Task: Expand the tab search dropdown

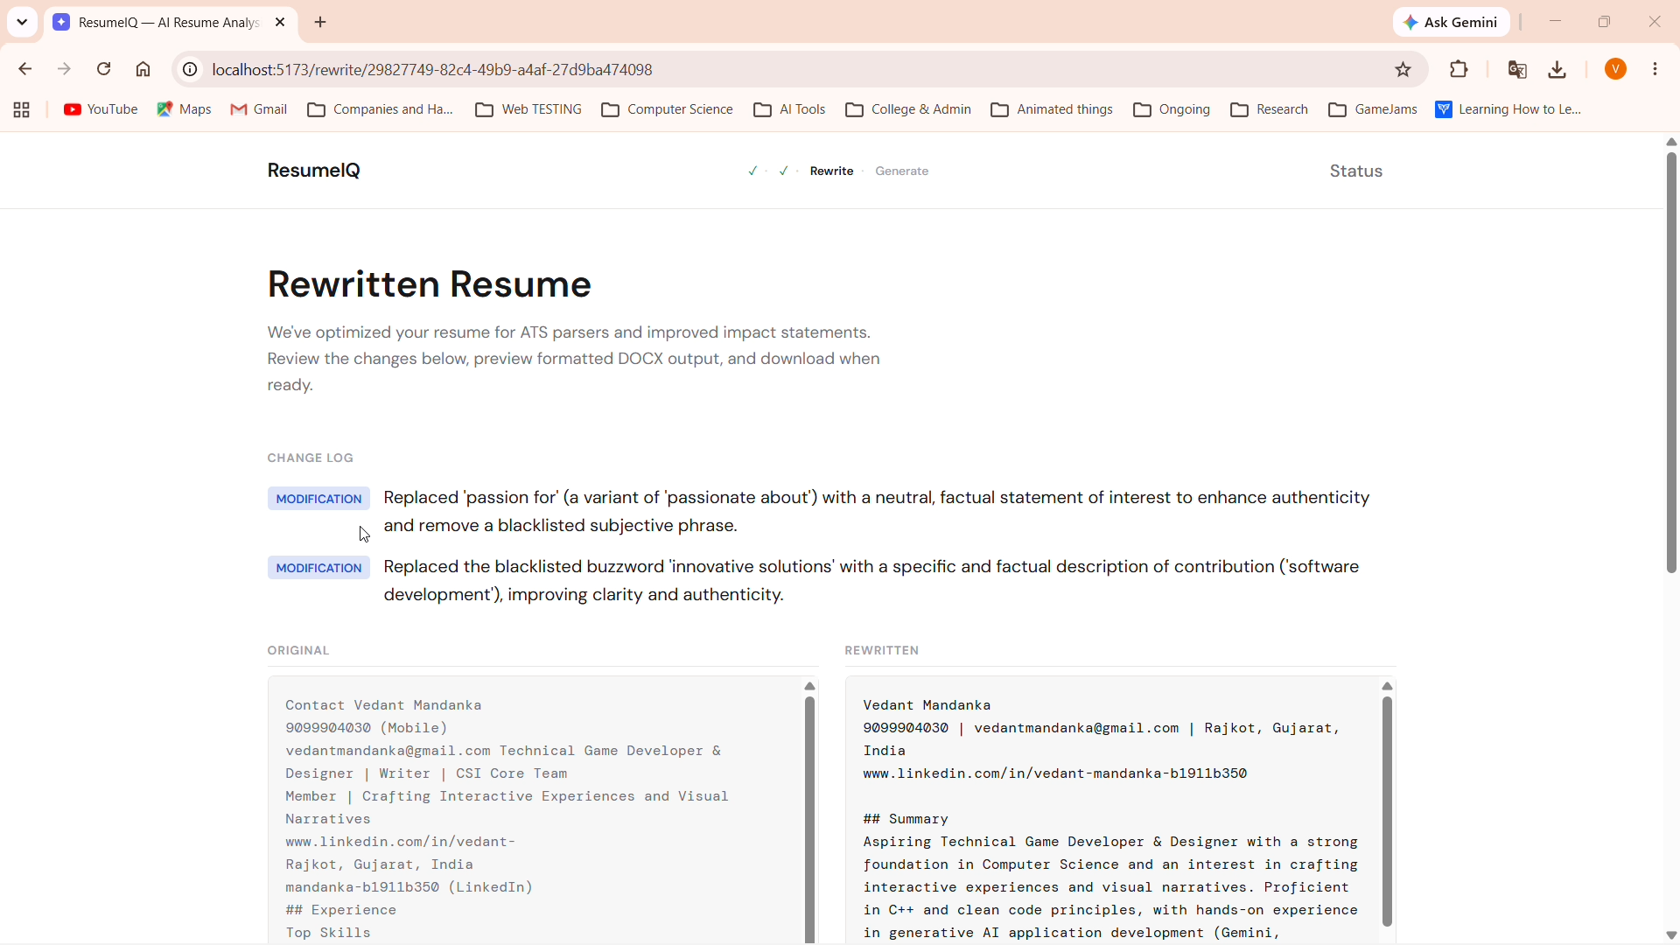Action: (x=22, y=23)
